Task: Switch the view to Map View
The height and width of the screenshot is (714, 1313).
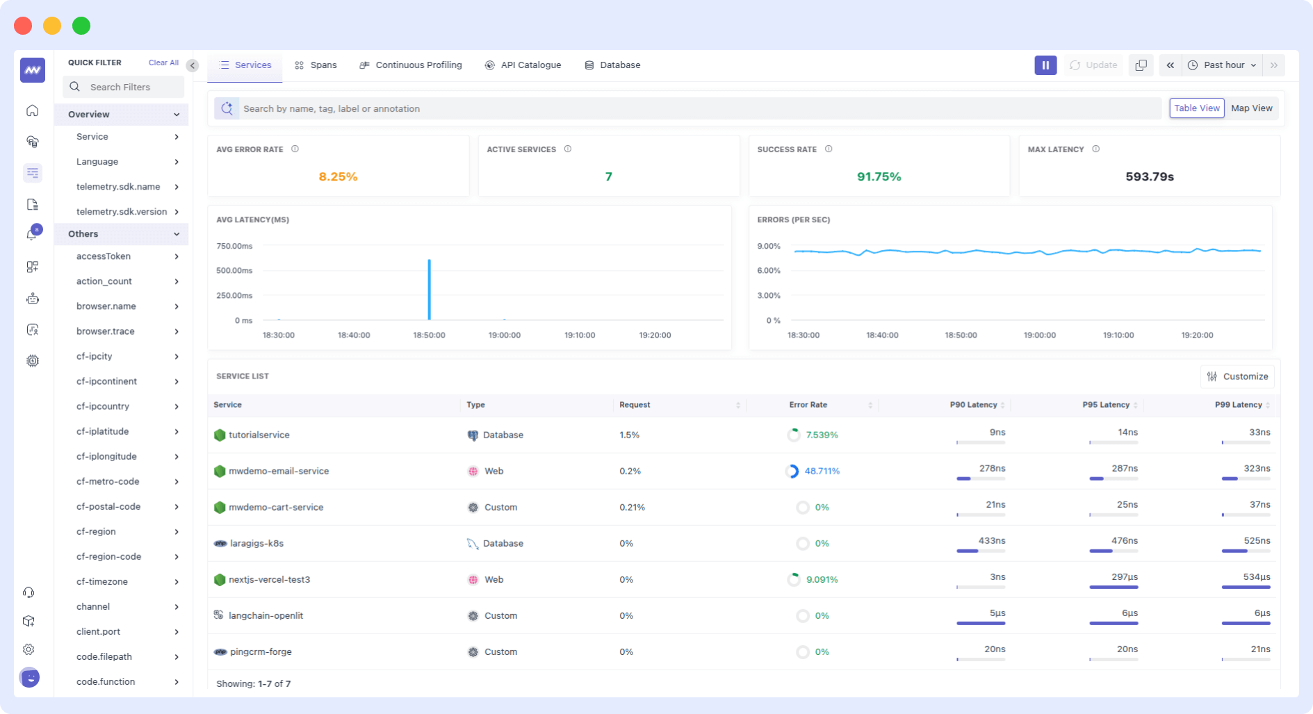Action: [x=1251, y=108]
